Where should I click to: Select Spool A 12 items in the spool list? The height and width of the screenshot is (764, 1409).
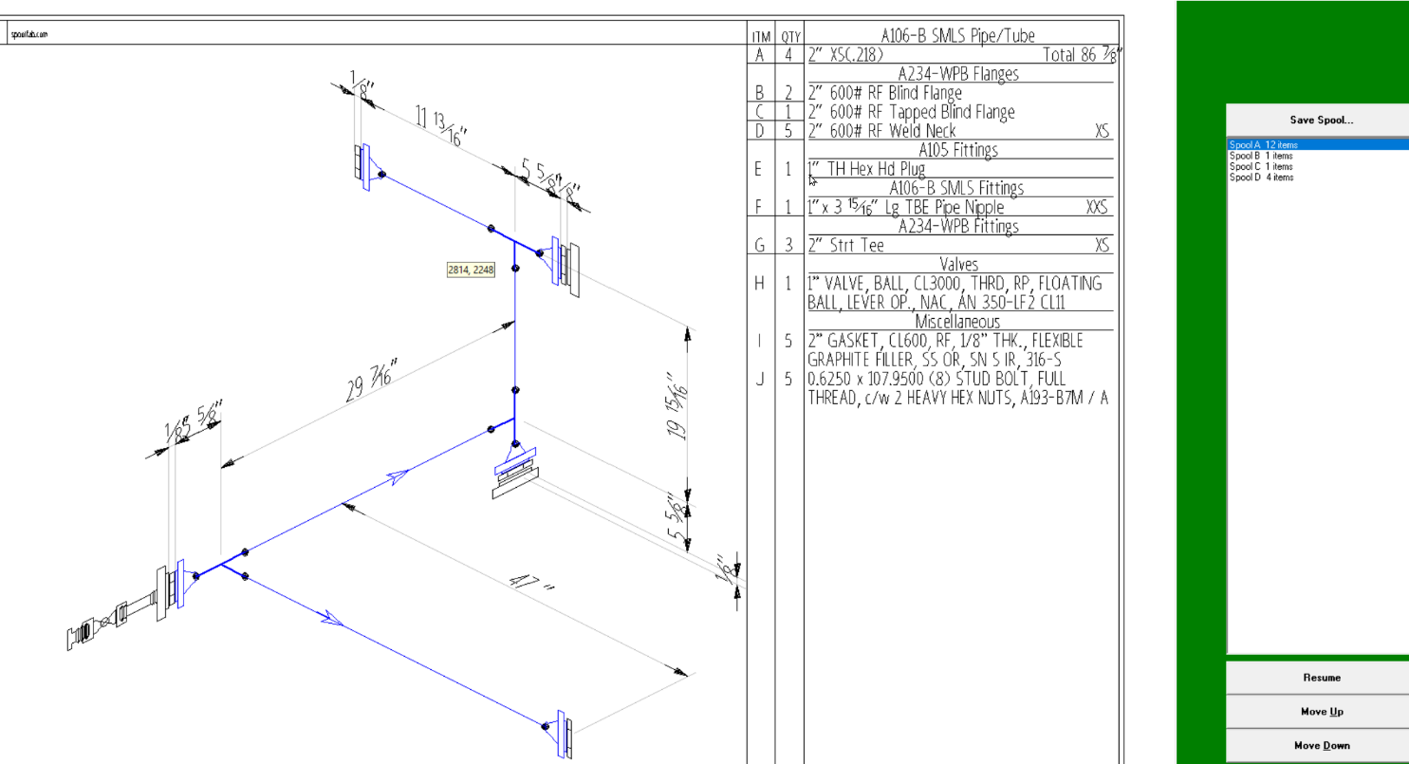(x=1271, y=144)
